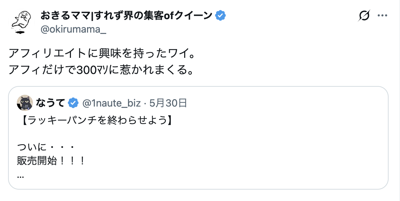Click the tweet line starting アフィだけで300
This screenshot has height=201, width=400.
coord(101,70)
